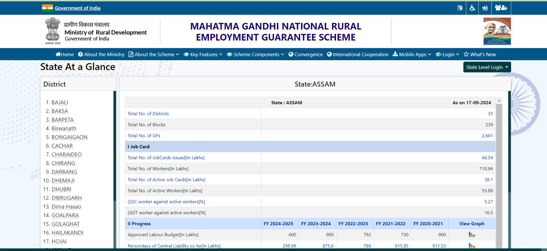Viewport: 547px width, 251px height.
Task: Expand the Mobile Apps dropdown
Action: (412, 54)
